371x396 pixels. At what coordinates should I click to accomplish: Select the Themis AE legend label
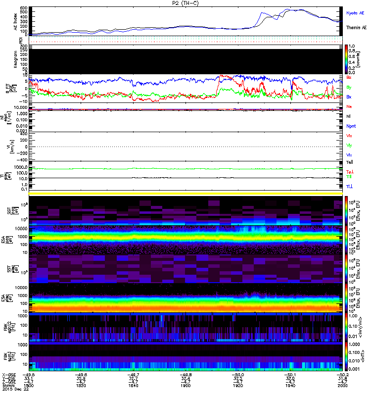[356, 28]
